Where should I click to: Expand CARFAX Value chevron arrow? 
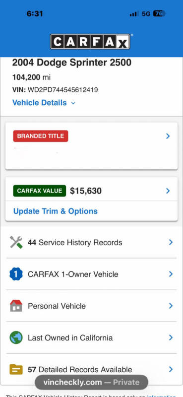168,191
